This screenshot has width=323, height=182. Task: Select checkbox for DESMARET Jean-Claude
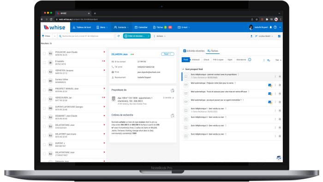click(x=44, y=117)
